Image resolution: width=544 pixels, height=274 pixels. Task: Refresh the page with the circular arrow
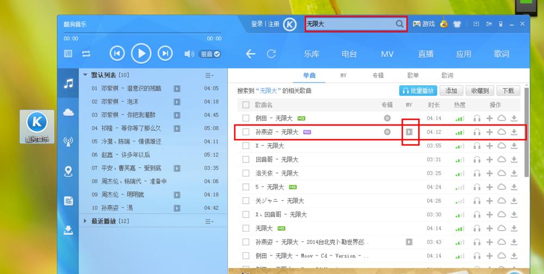271,54
